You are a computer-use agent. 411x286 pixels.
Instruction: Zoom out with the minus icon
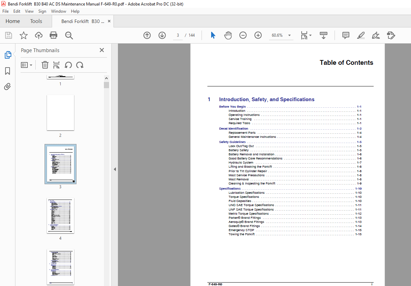(x=243, y=35)
